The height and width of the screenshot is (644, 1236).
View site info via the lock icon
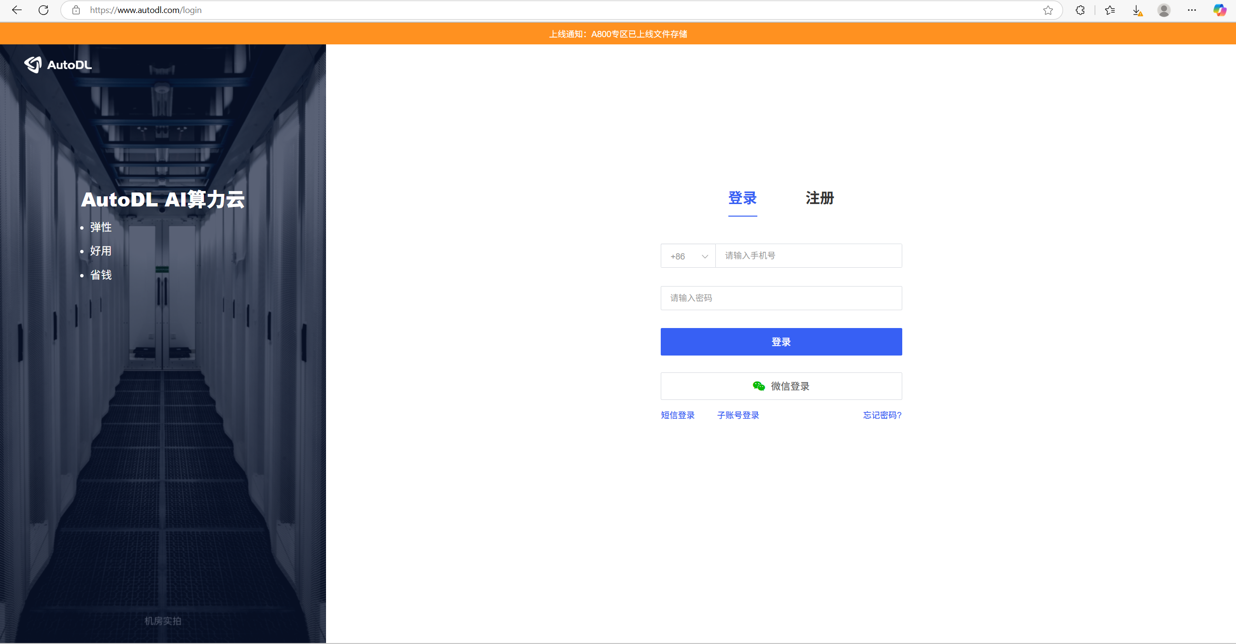[76, 10]
